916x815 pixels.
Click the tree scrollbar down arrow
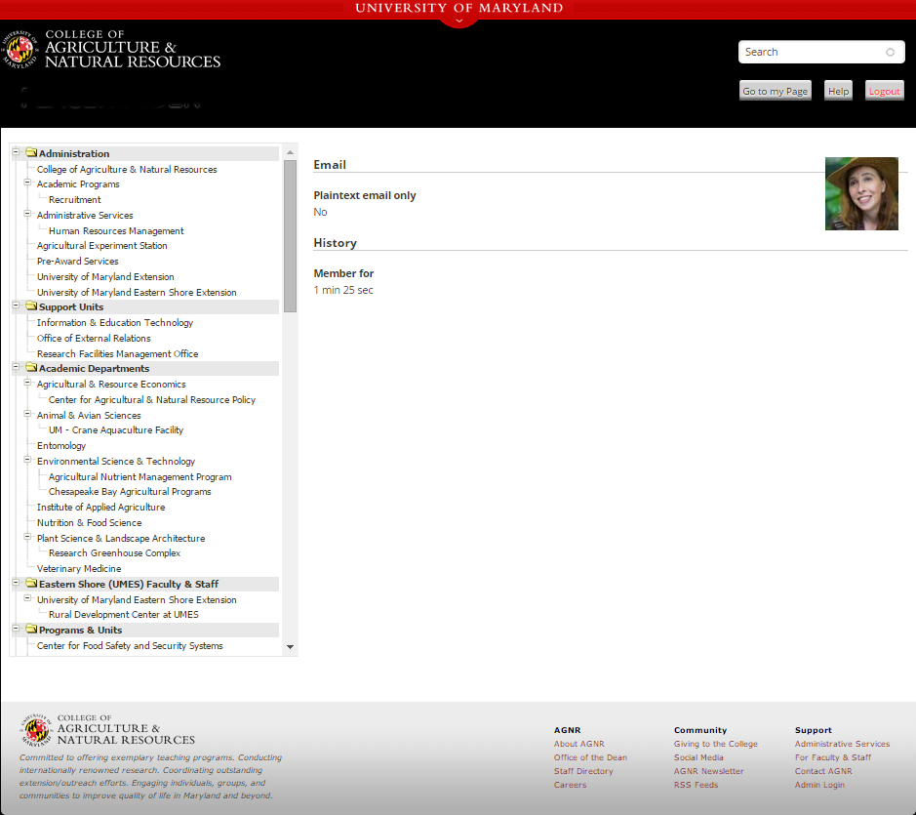(290, 647)
